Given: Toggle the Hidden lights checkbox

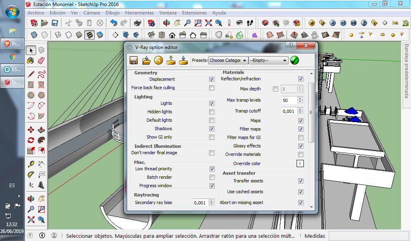Looking at the screenshot, I should [x=212, y=112].
